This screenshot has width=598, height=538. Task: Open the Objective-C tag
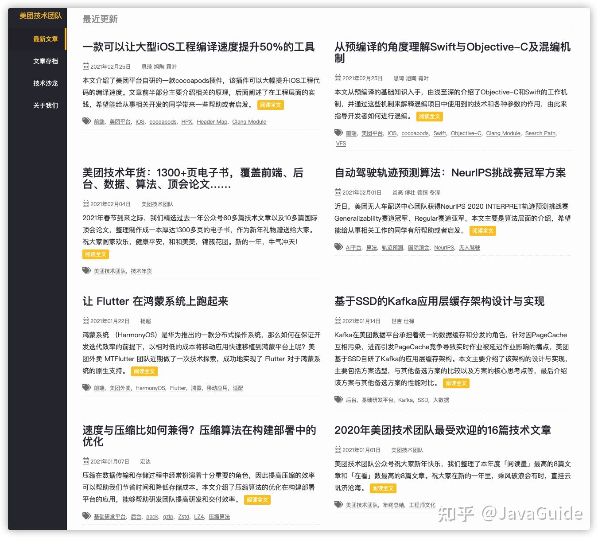pos(466,133)
